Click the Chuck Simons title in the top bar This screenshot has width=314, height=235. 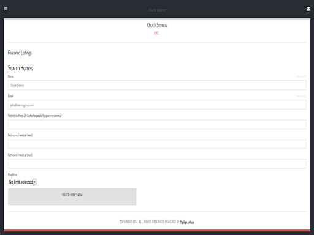pos(157,10)
